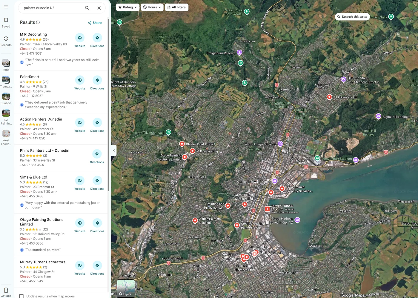Open recent Paris shortcut
This screenshot has height=298, width=418.
[6, 65]
